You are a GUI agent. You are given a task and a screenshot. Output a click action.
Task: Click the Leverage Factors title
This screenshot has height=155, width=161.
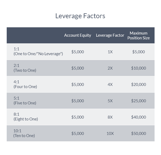tap(80, 16)
